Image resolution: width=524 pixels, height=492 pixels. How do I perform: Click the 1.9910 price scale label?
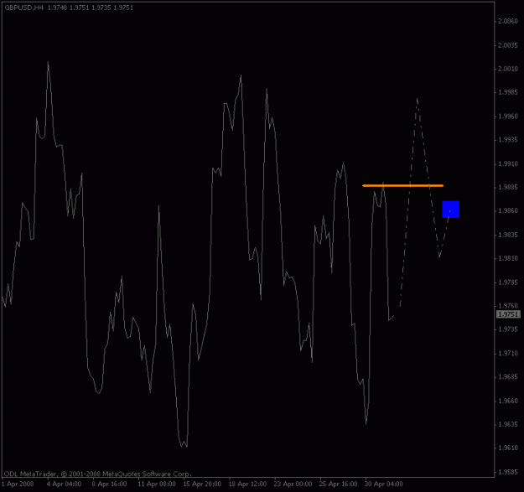(508, 163)
